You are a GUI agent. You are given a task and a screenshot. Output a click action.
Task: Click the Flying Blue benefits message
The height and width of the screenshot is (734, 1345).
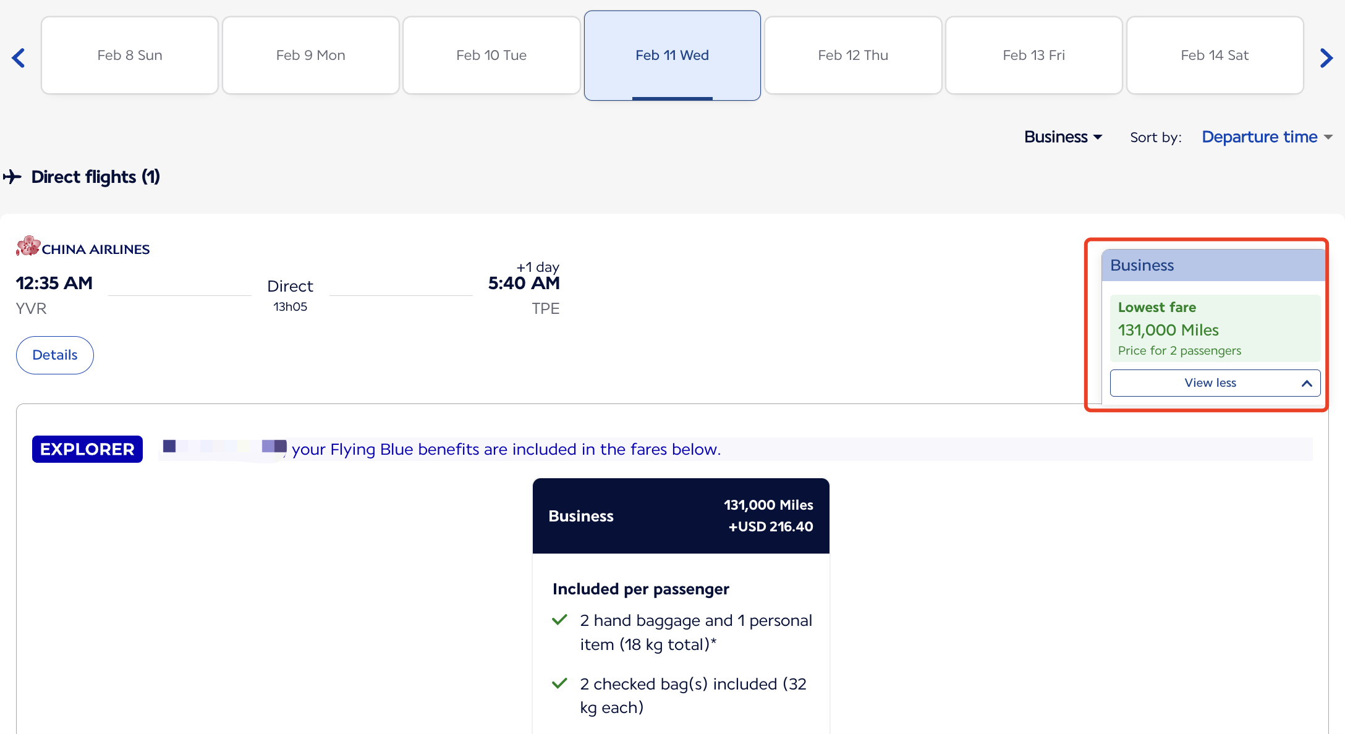point(506,449)
